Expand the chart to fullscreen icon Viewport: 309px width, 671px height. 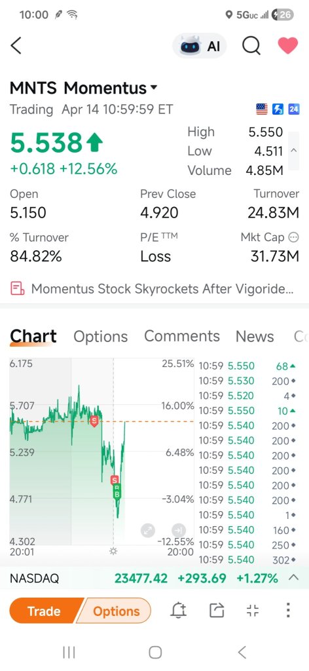(x=148, y=531)
